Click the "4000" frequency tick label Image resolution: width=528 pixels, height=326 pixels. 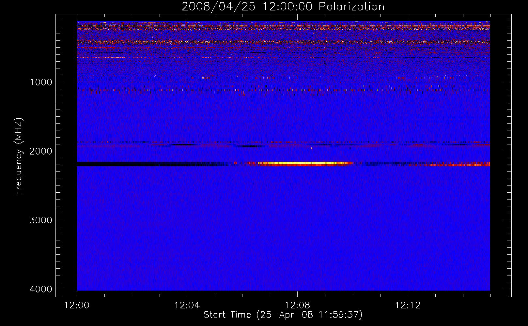(41, 289)
